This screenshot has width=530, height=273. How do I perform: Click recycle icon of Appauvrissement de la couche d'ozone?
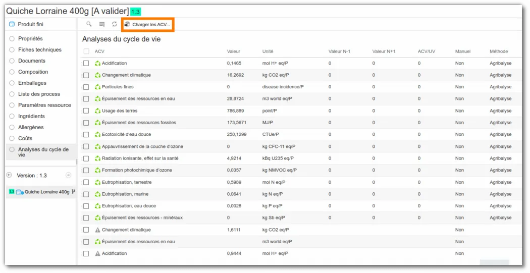coord(98,146)
